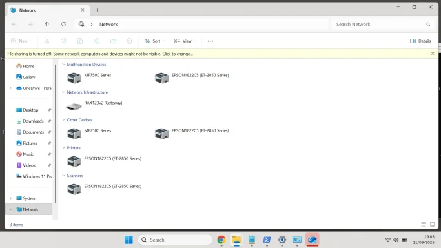Screen dimensions: 441x248
Task: Select EPSON1822C5 under Printers
Action: pos(105,161)
